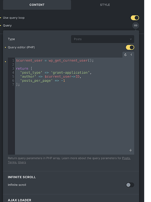Turn off Query editor (PHP) switch
The height and width of the screenshot is (202, 151).
[x=130, y=47]
